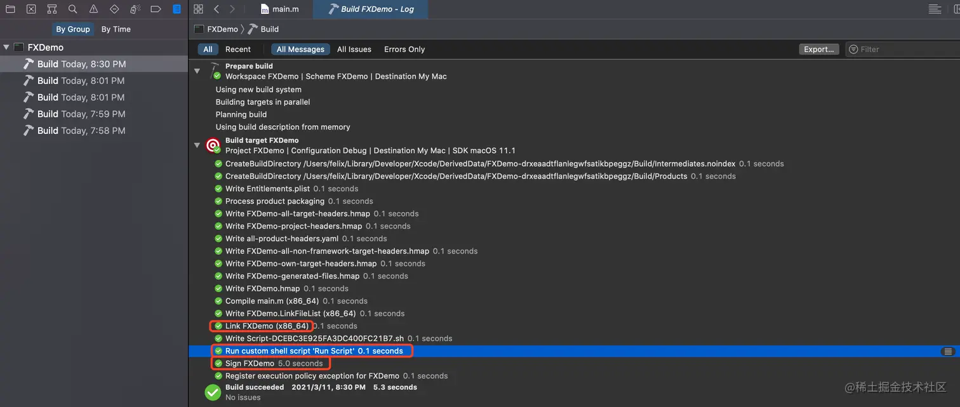
Task: Click the Build target FXDemo bullseye icon
Action: 213,145
